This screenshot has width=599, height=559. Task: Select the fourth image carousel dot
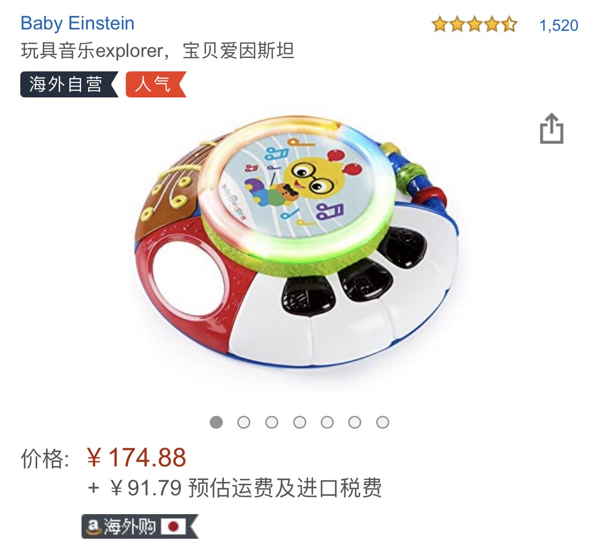point(299,423)
